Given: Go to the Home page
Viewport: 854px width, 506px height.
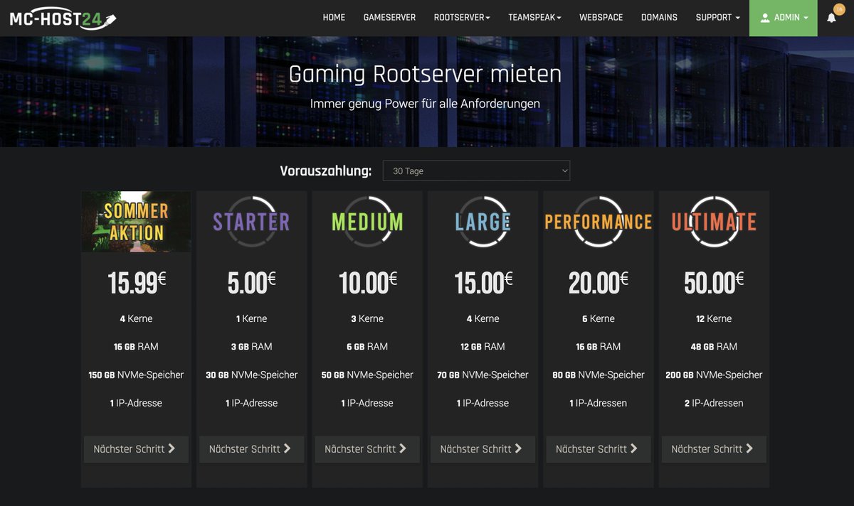Looking at the screenshot, I should coord(334,18).
